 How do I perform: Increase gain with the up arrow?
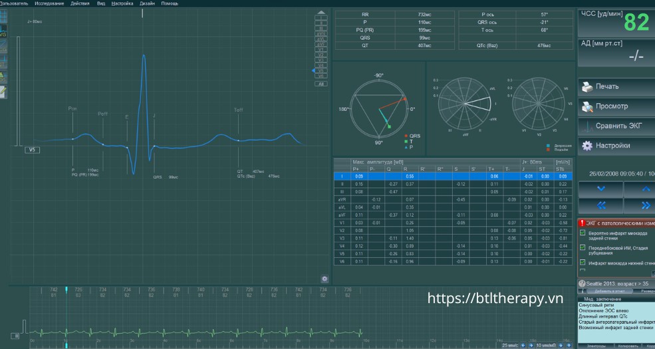[569, 345]
